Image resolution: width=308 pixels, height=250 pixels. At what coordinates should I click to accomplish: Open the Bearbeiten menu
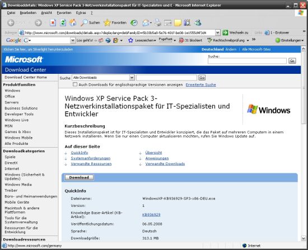[28, 13]
